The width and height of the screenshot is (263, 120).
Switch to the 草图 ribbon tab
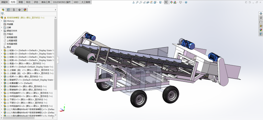point(21,2)
